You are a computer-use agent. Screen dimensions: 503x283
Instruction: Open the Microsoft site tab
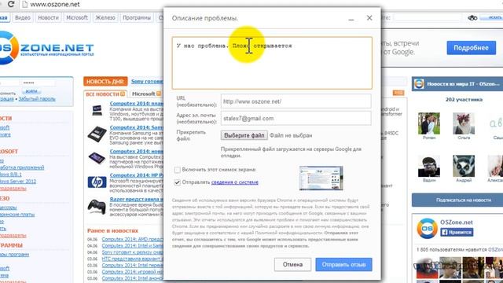pos(77,17)
